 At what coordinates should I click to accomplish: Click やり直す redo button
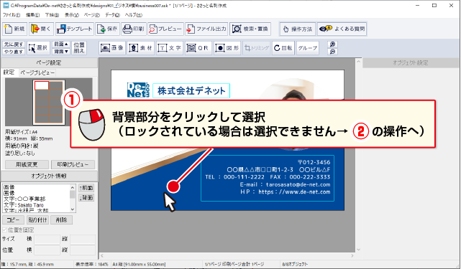coord(14,52)
